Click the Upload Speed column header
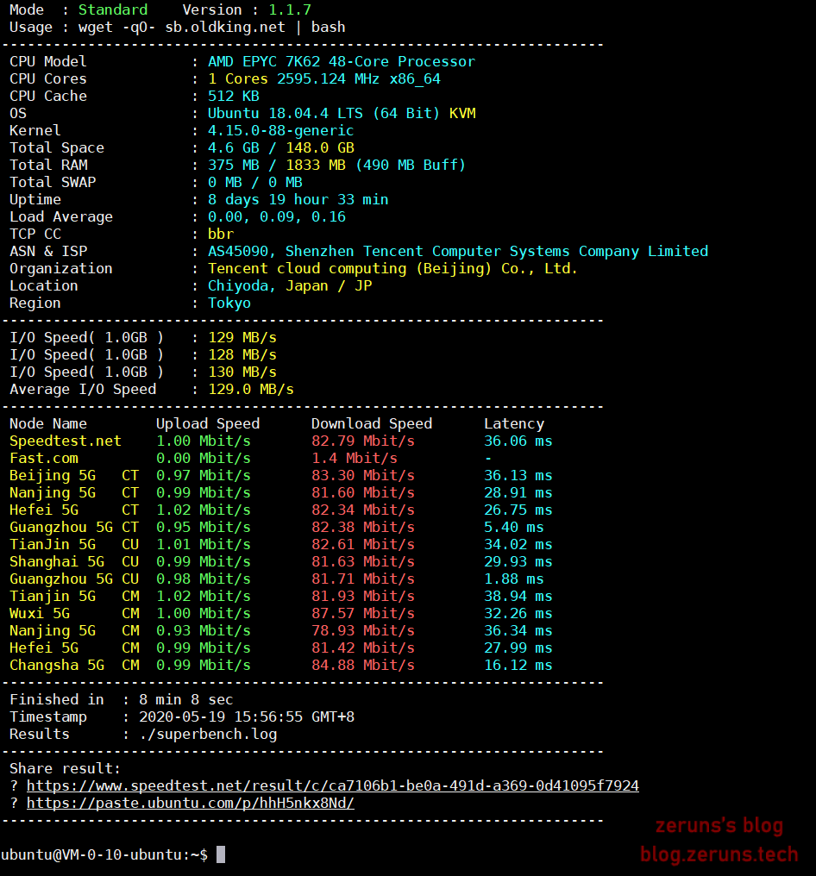Screen dimensions: 816x876 pos(207,423)
